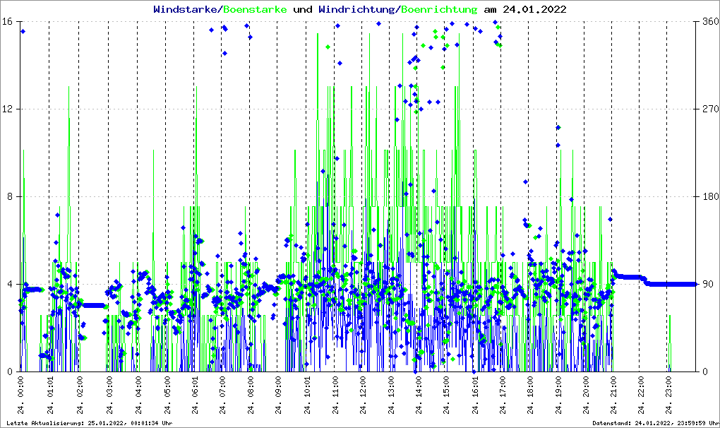Select left axis value 0

(9, 371)
